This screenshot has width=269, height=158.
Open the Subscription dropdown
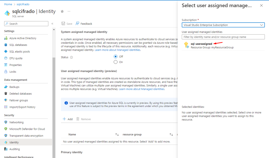tap(223, 25)
